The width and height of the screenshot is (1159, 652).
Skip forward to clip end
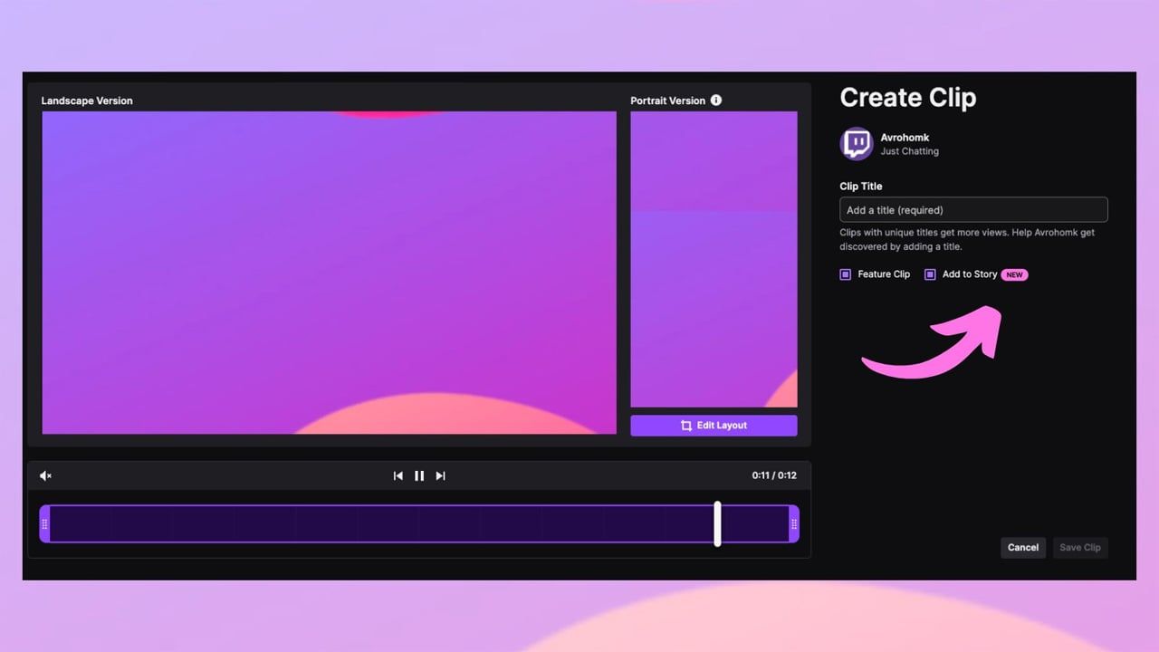pyautogui.click(x=441, y=475)
